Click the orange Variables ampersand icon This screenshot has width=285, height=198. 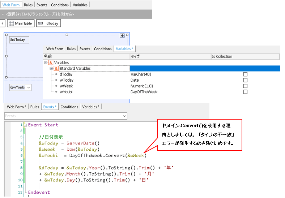[x=51, y=63]
